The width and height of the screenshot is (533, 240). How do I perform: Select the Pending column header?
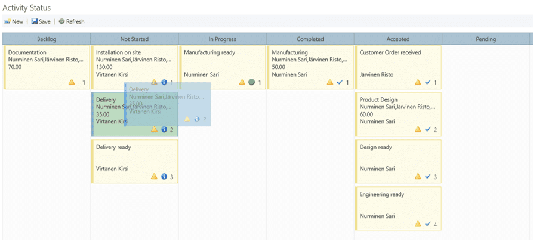click(486, 39)
